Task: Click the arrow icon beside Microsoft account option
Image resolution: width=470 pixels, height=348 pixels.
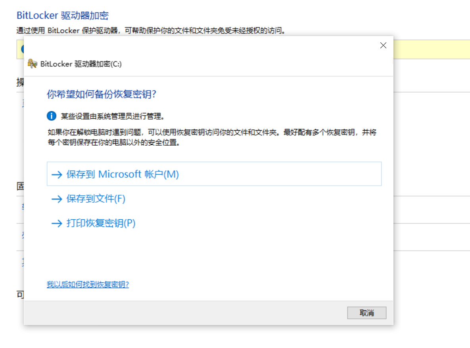Action: (x=57, y=175)
